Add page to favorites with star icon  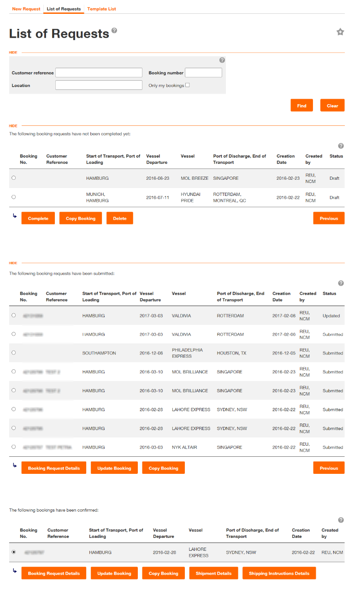340,32
